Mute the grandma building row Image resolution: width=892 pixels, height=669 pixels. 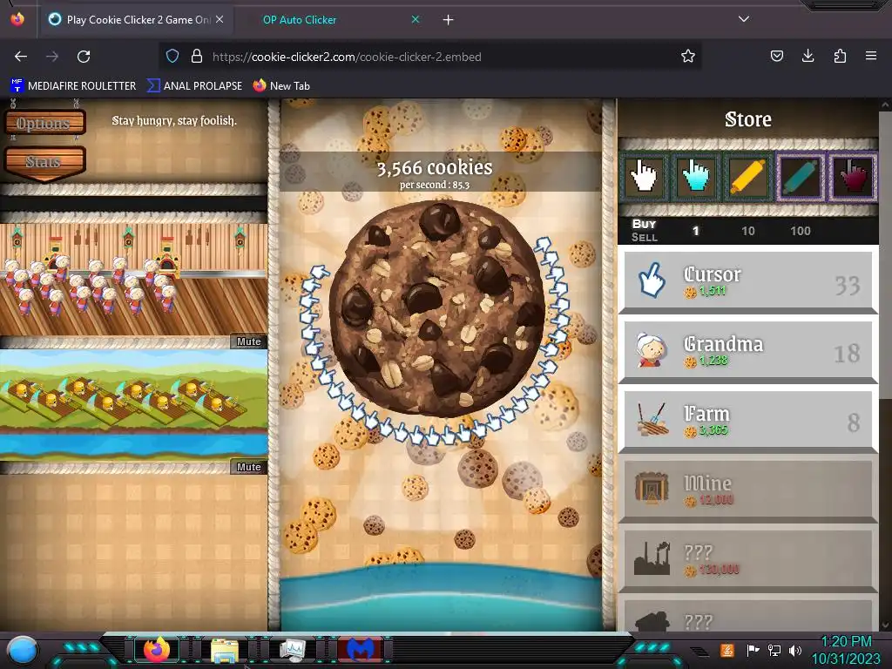(248, 341)
